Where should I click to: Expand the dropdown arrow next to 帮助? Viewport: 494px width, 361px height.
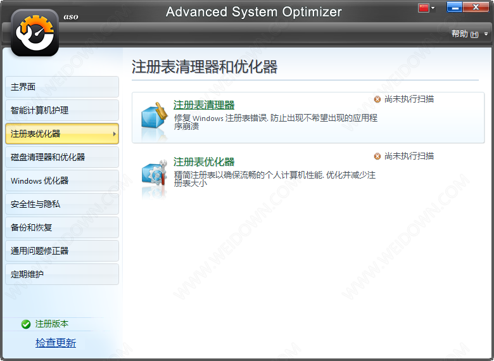[486, 34]
